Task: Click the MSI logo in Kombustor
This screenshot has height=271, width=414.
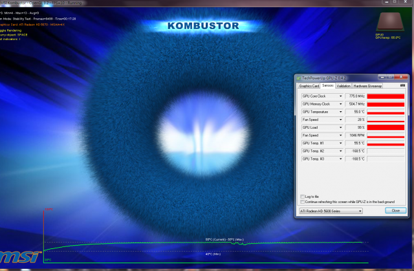Action: [x=20, y=257]
